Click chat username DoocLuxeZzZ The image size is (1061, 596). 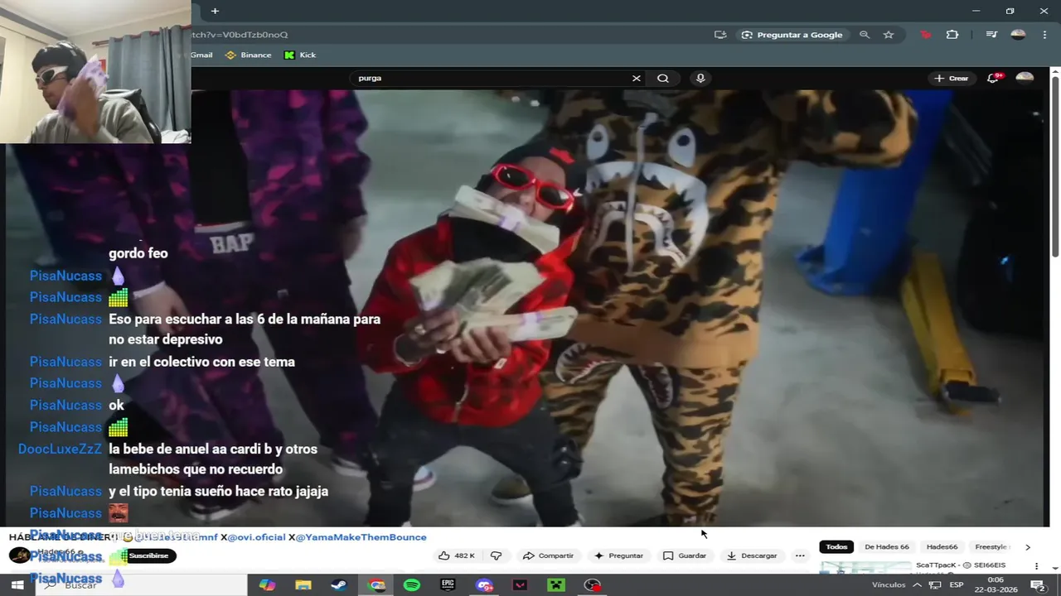click(x=60, y=449)
